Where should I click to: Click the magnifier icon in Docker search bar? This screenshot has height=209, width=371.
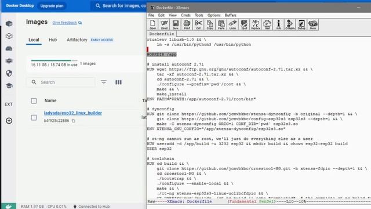[98, 6]
